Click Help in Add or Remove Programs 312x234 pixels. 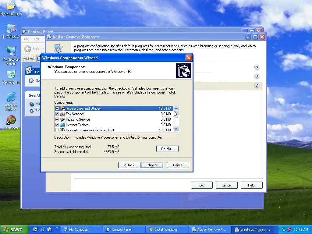click(x=251, y=185)
